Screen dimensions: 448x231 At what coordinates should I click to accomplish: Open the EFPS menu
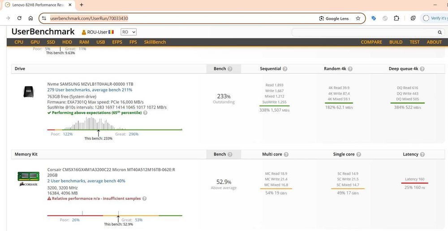(117, 42)
